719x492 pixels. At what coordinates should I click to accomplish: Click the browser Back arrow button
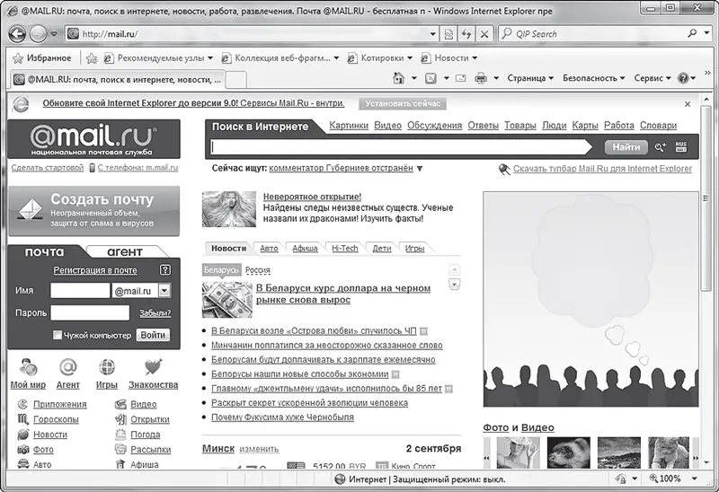pyautogui.click(x=17, y=34)
